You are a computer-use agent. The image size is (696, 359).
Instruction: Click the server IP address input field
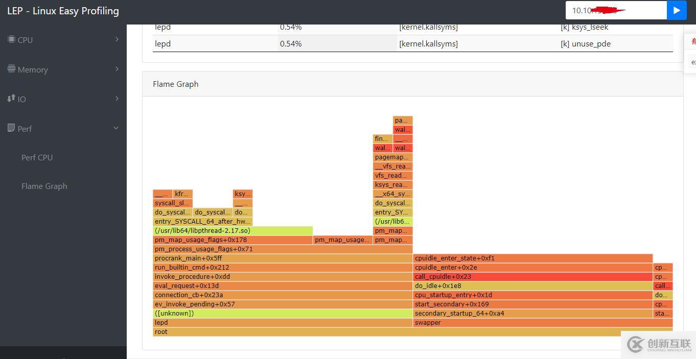click(x=616, y=10)
